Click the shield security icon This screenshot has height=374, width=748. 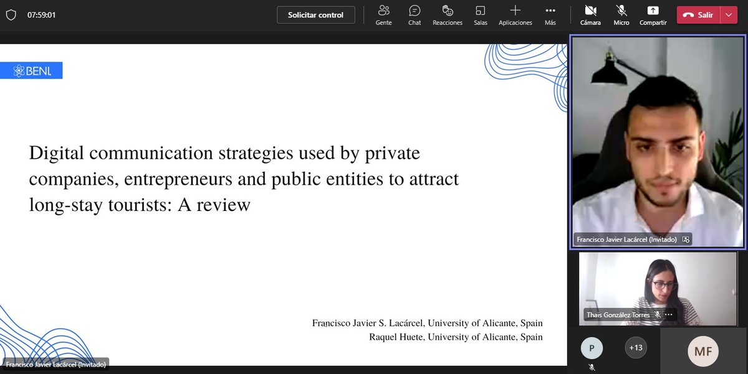point(11,15)
